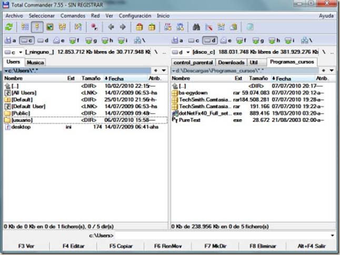Open the Archivo menu
The height and width of the screenshot is (255, 340).
pos(14,16)
